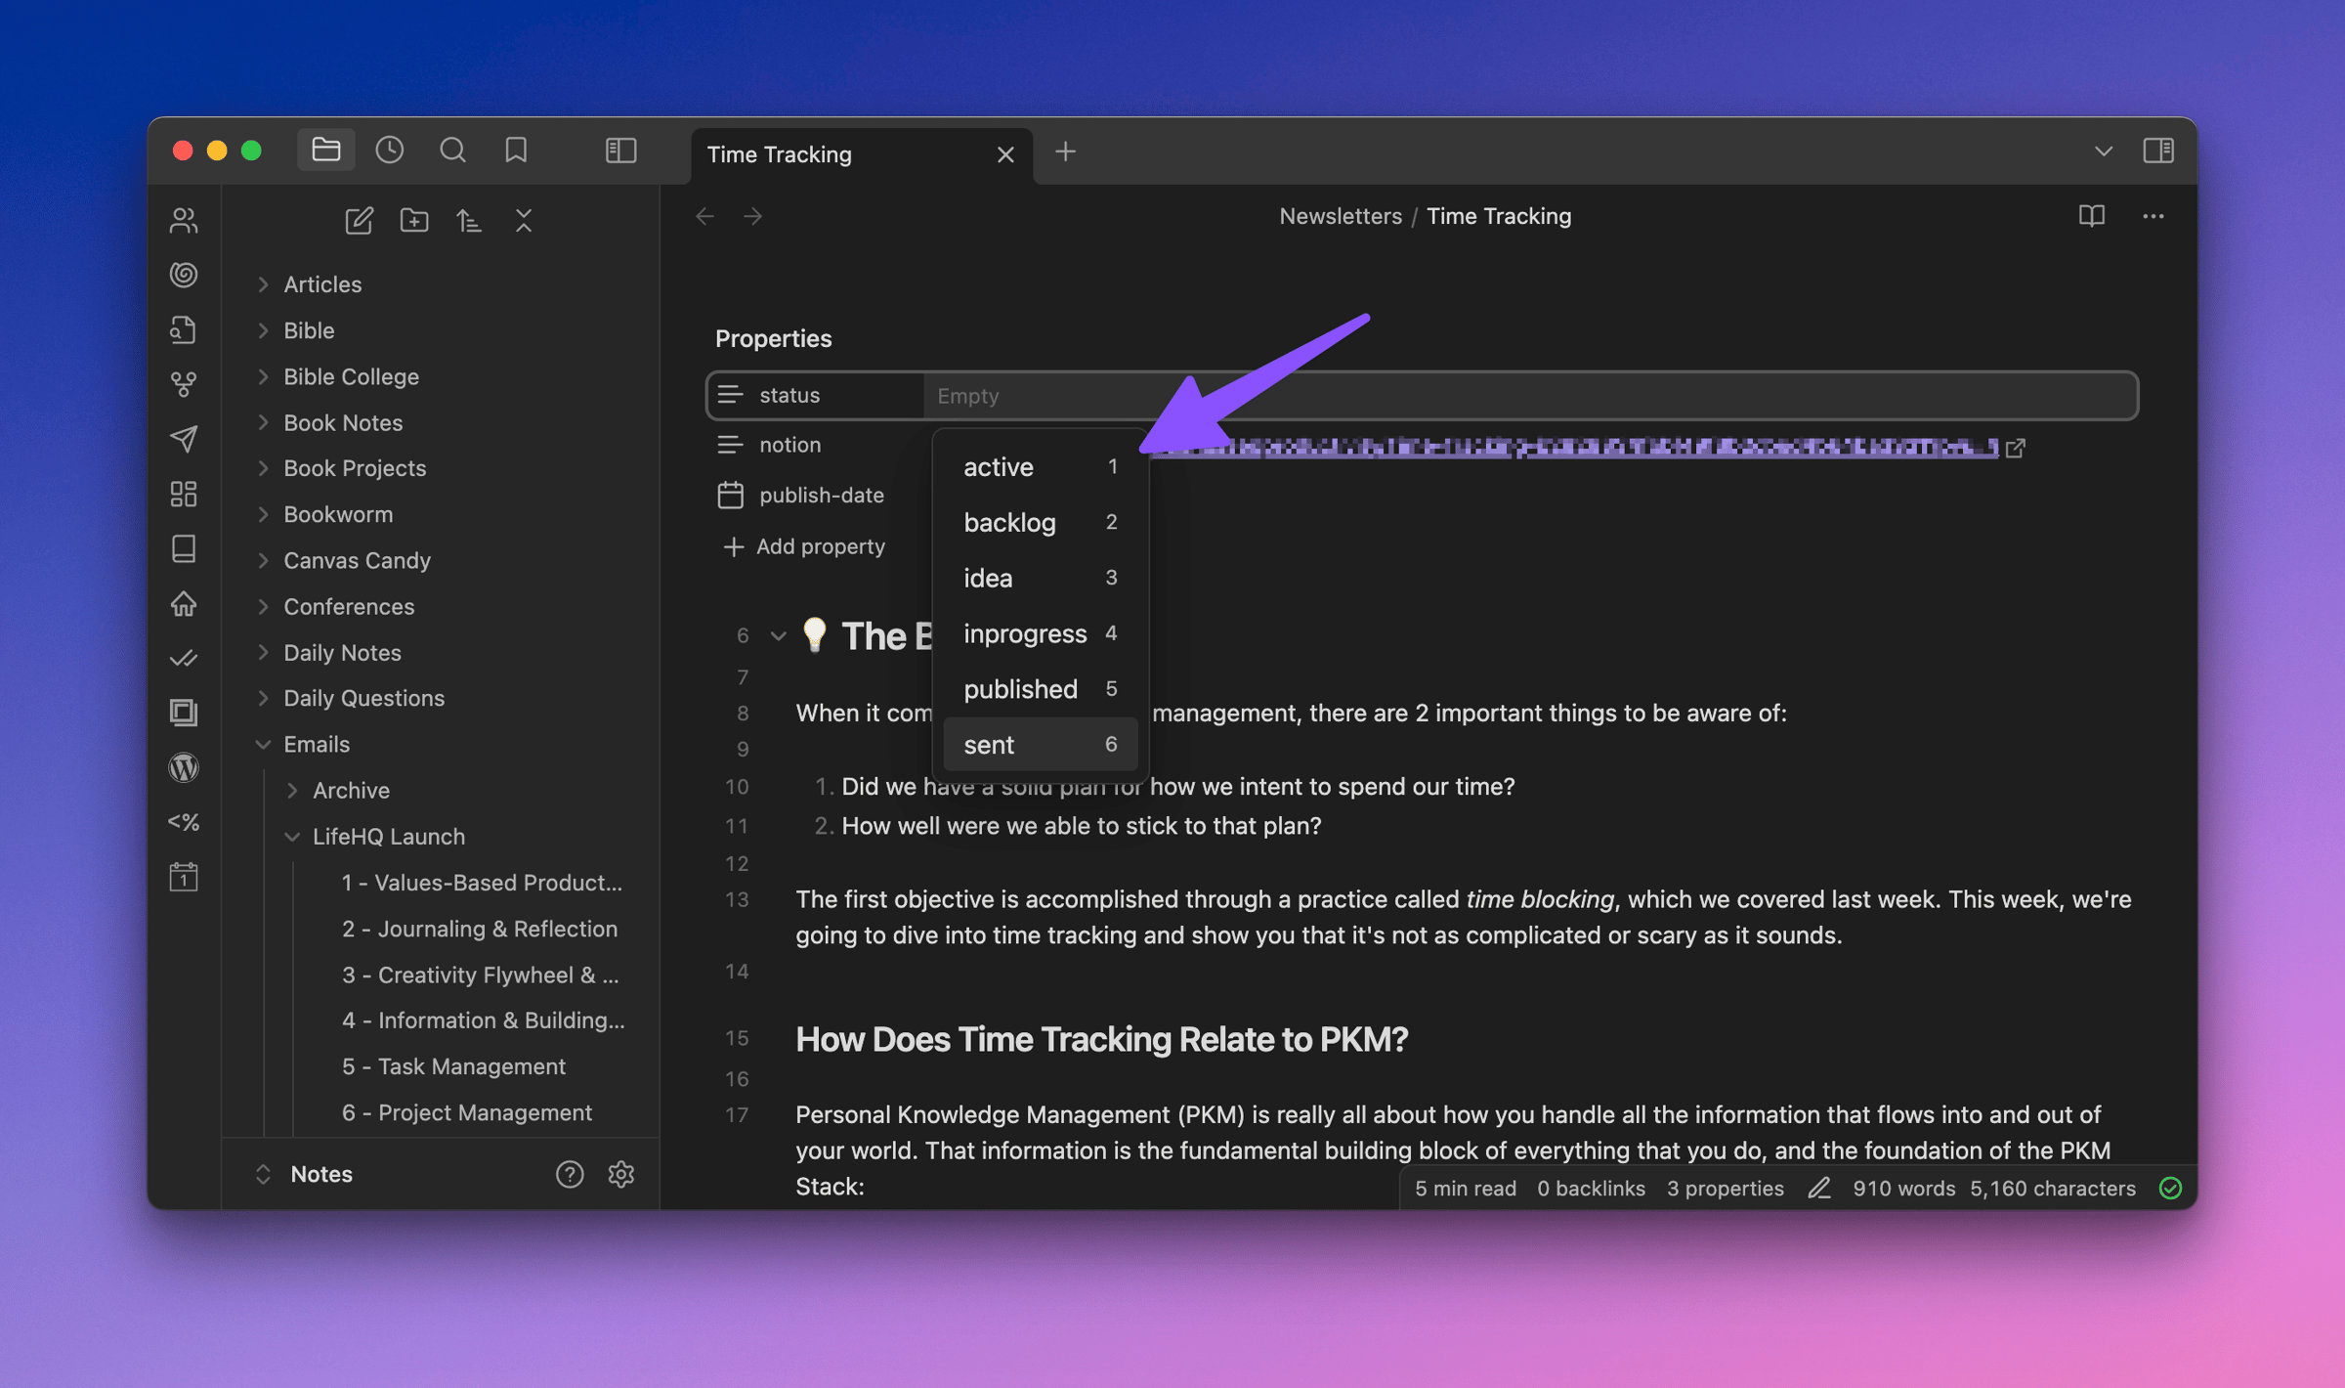Click the grid blocks icon in ribbon
The height and width of the screenshot is (1388, 2345).
tap(184, 494)
